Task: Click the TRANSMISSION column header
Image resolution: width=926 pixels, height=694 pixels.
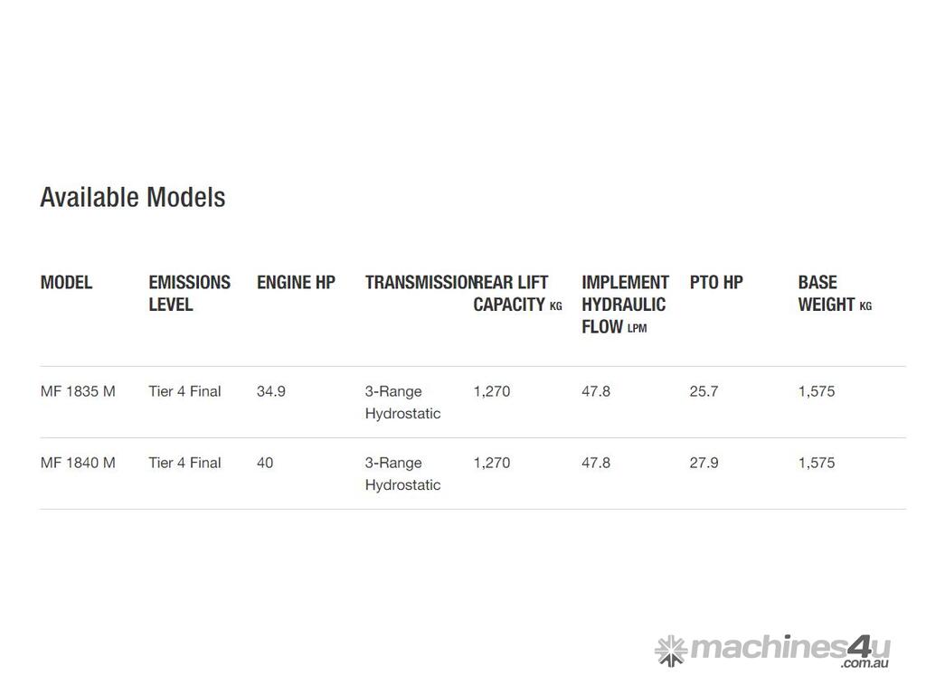Action: pos(418,283)
